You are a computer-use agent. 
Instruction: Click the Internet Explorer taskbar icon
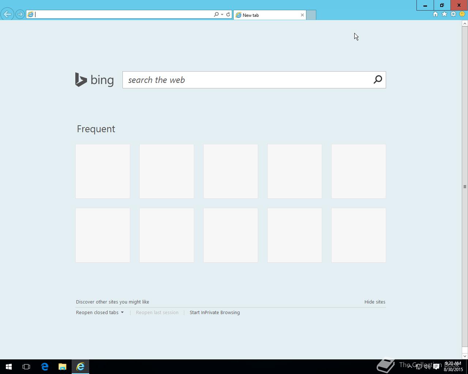80,367
